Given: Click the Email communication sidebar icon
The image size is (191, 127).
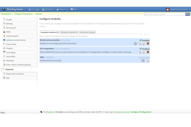Looking at the screenshot, I should (4, 74).
